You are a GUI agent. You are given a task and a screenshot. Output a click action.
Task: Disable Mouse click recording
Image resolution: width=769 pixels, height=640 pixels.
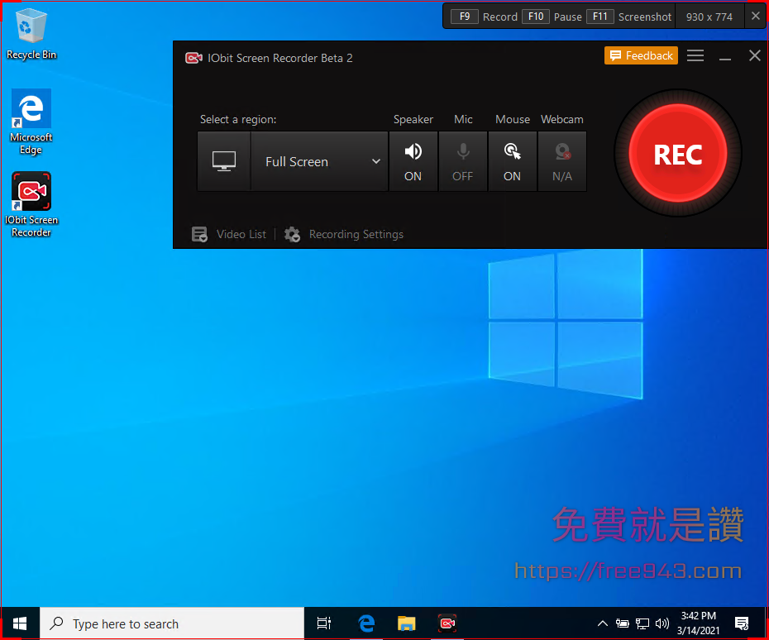(513, 160)
